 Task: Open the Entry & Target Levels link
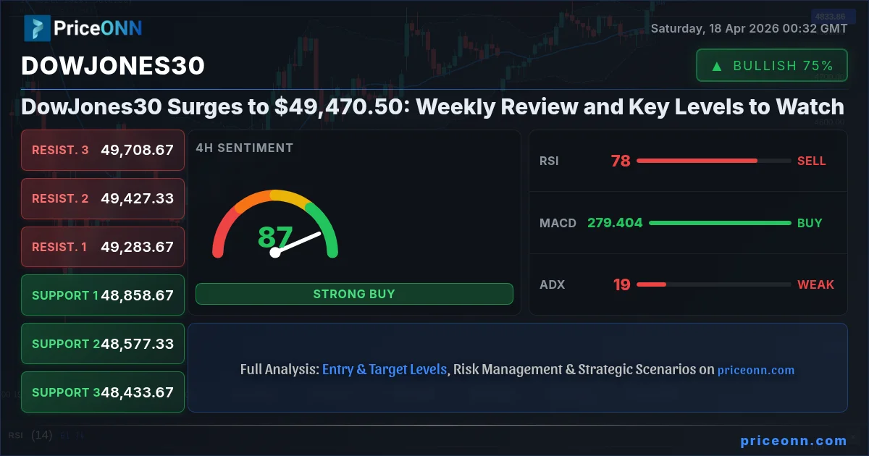(x=385, y=369)
